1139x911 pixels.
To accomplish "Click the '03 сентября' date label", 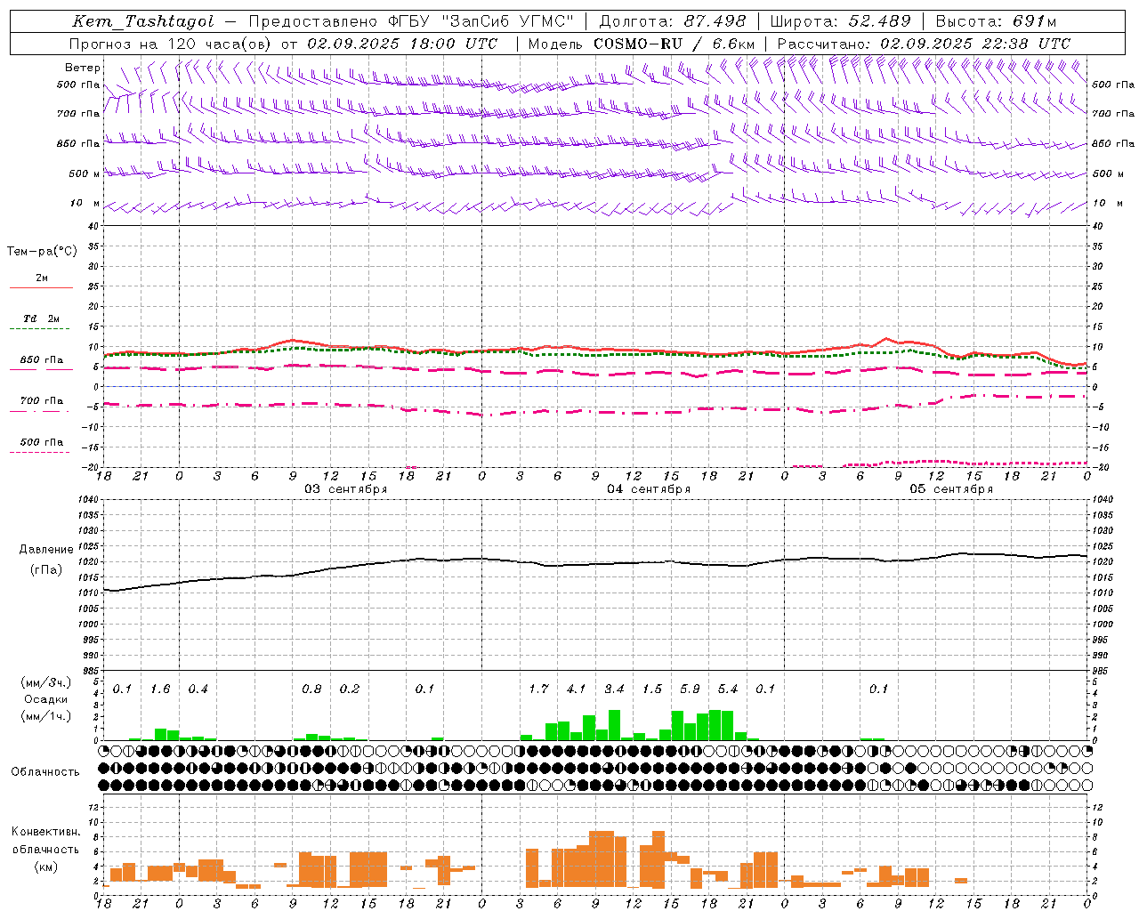I will 345,488.
